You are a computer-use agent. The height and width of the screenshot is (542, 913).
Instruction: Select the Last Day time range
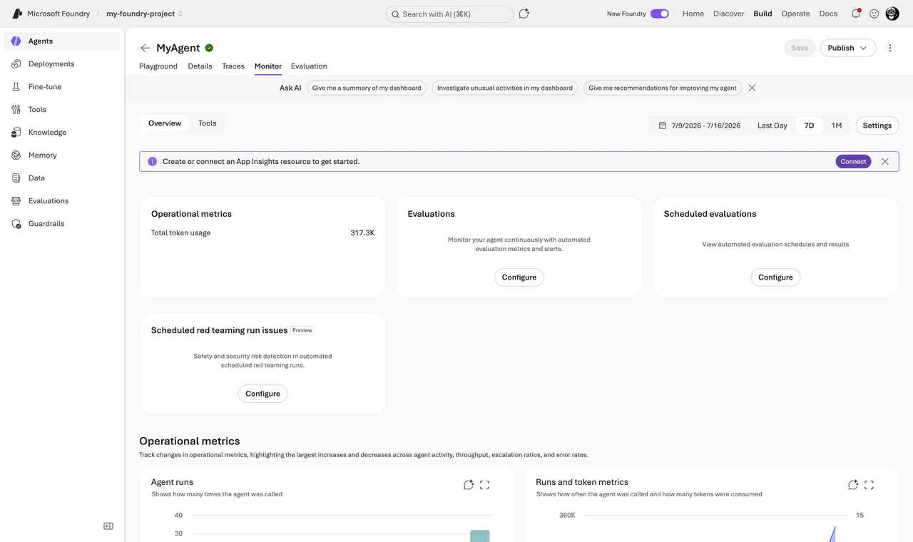click(772, 126)
